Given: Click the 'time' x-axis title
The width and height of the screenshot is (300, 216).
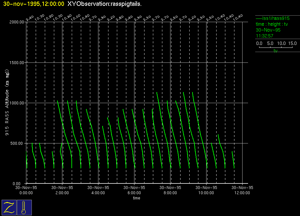Looking at the screenshot, I should [137, 198].
